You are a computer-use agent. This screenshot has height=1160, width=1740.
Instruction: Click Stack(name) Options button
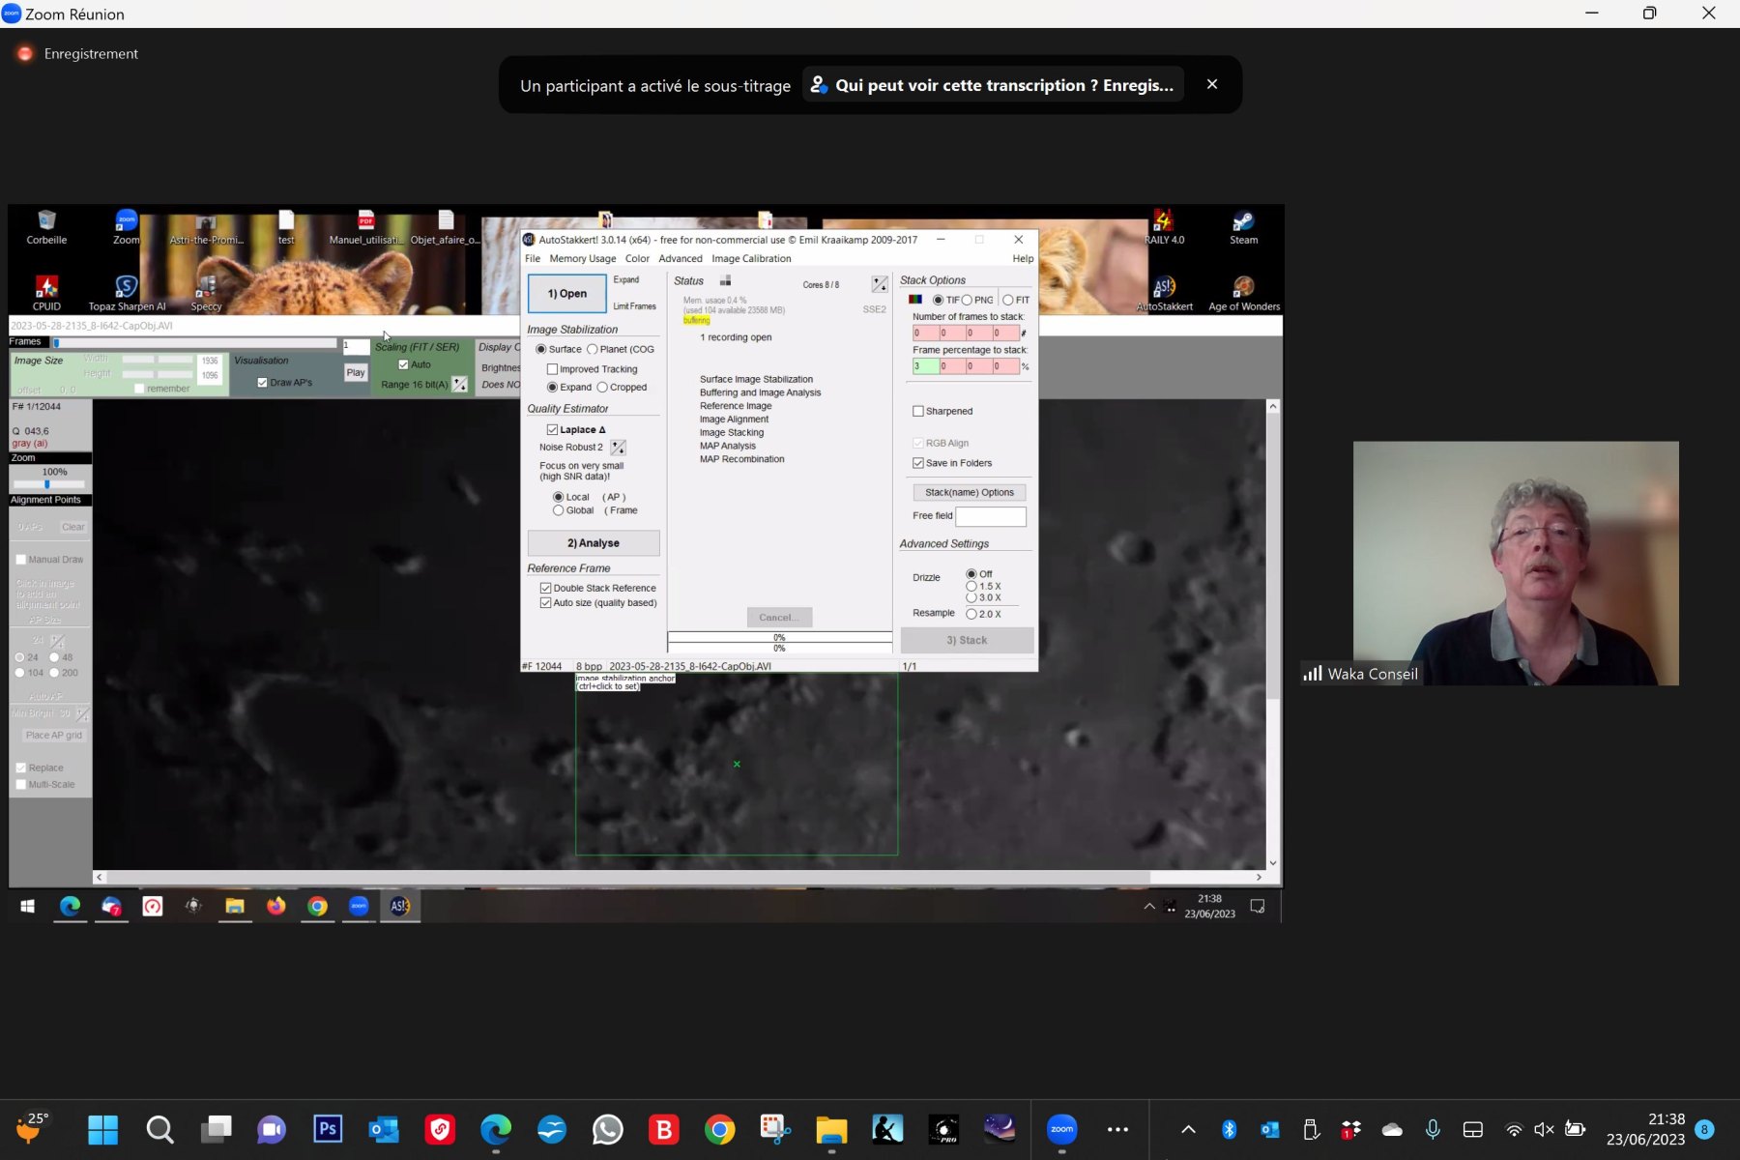click(970, 493)
